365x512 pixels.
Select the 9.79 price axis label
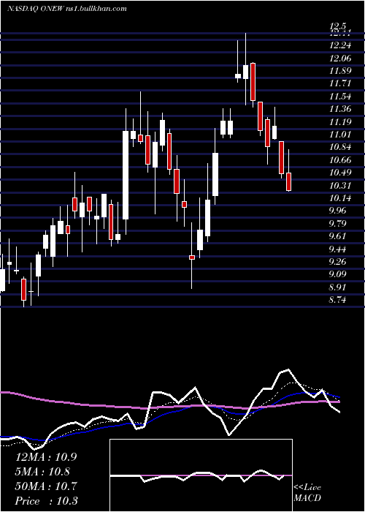(337, 223)
